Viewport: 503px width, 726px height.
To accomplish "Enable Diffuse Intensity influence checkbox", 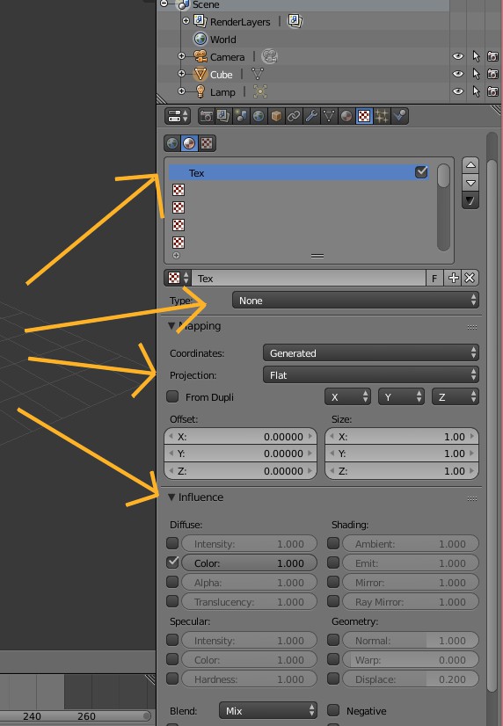I will coord(172,543).
